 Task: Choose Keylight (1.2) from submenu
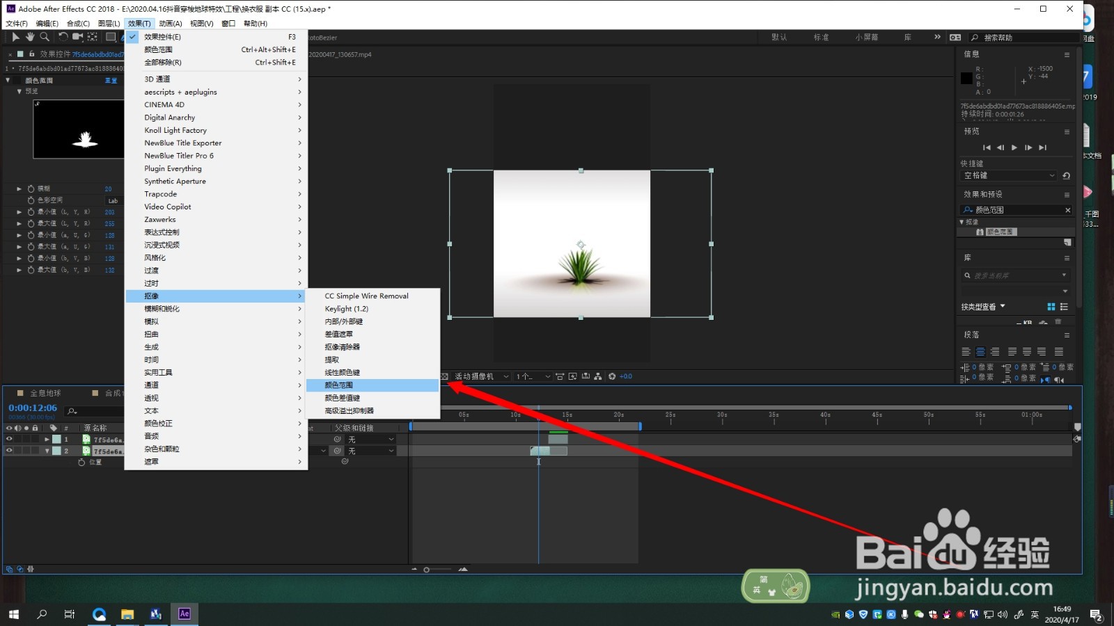click(x=372, y=309)
